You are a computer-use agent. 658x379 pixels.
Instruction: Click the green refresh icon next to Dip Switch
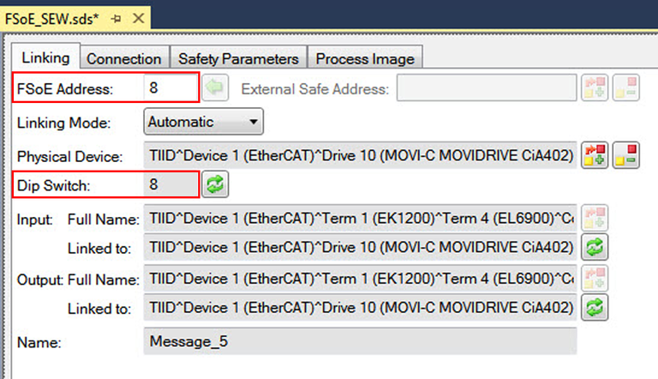point(215,184)
